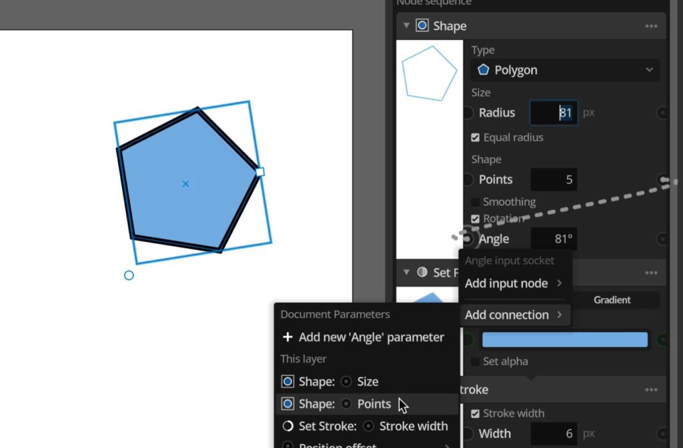Disable the Stroke width checkbox
Screen dimensions: 683x448
point(475,413)
